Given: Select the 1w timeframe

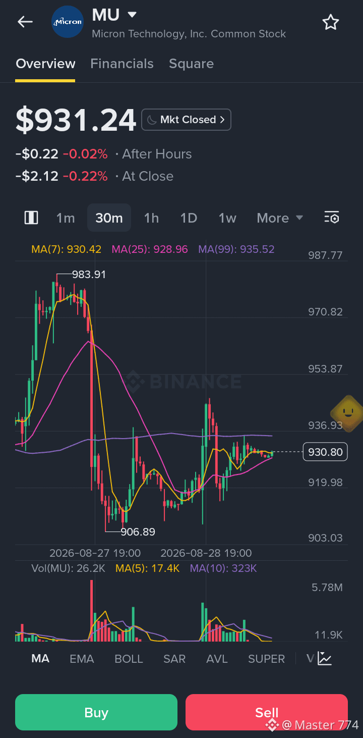Looking at the screenshot, I should [x=227, y=218].
